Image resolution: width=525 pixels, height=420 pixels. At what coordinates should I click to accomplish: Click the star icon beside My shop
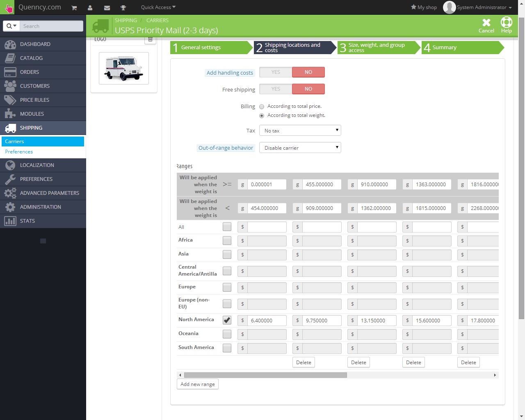coord(413,7)
